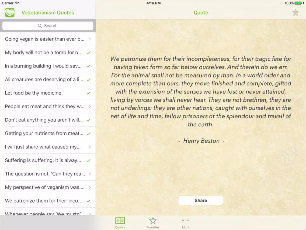Select quote 'My perspective of veganism was...'
Image resolution: width=306 pixels, height=230 pixels.
(x=48, y=187)
